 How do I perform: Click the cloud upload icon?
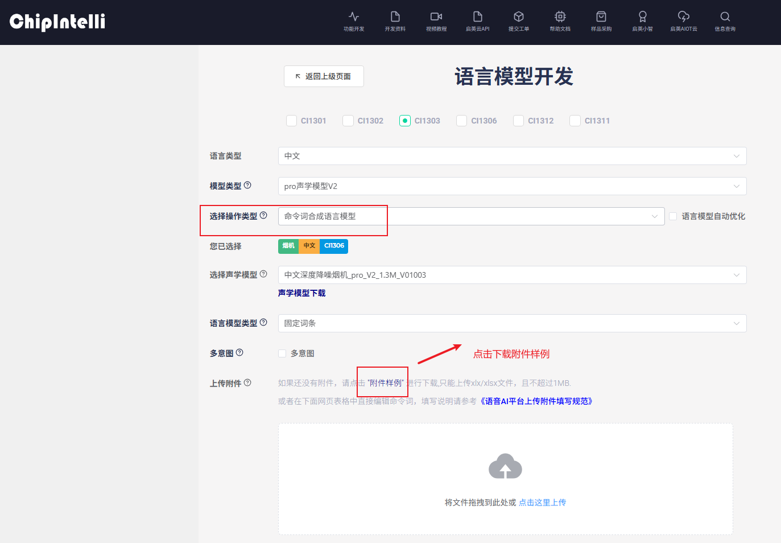[505, 467]
